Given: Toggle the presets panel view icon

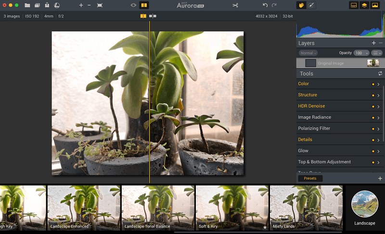Looking at the screenshot, I should 354,5.
